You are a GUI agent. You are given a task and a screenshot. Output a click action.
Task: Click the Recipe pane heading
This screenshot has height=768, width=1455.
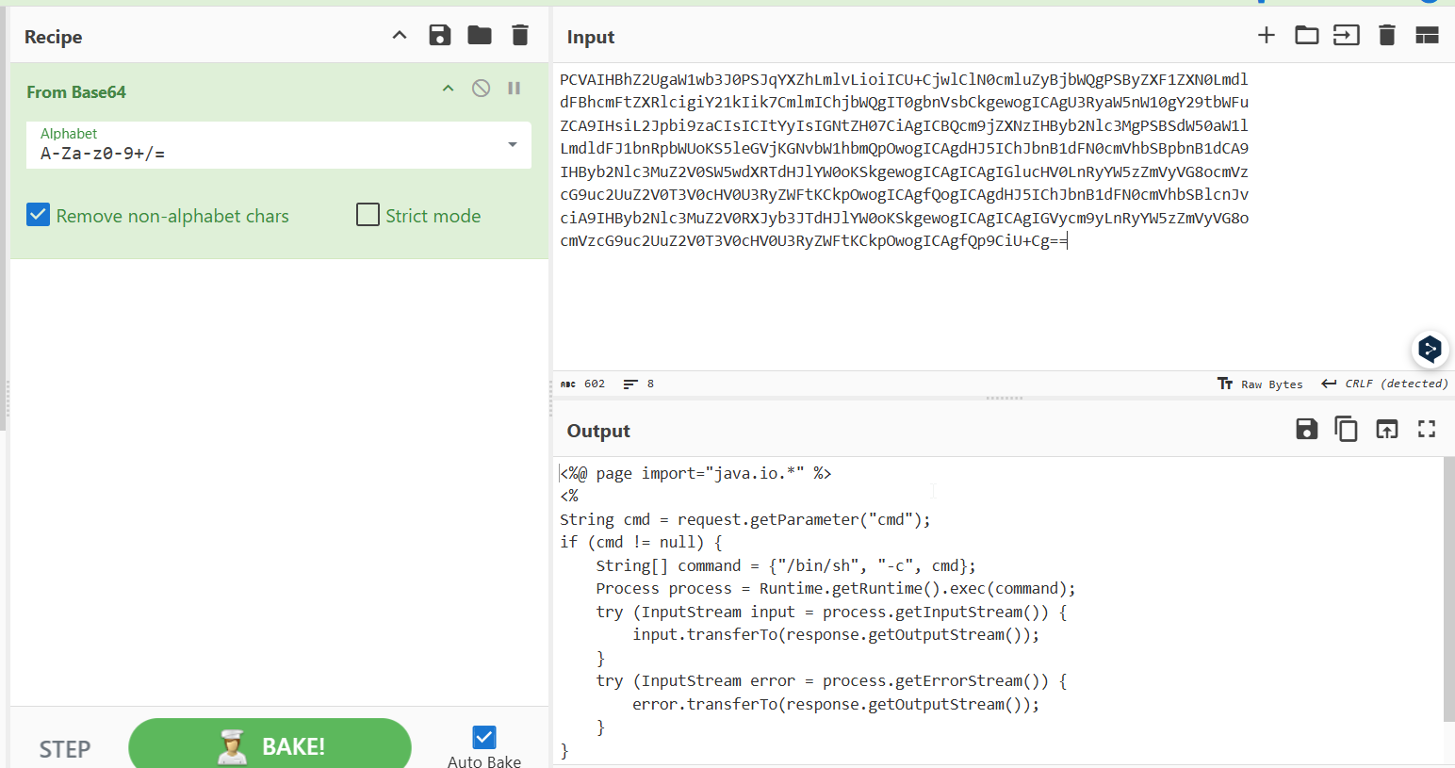point(54,37)
